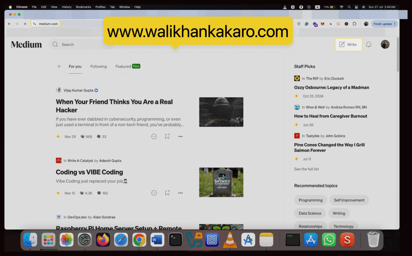
Task: Open the Bookmarks menu
Action: tap(83, 7)
